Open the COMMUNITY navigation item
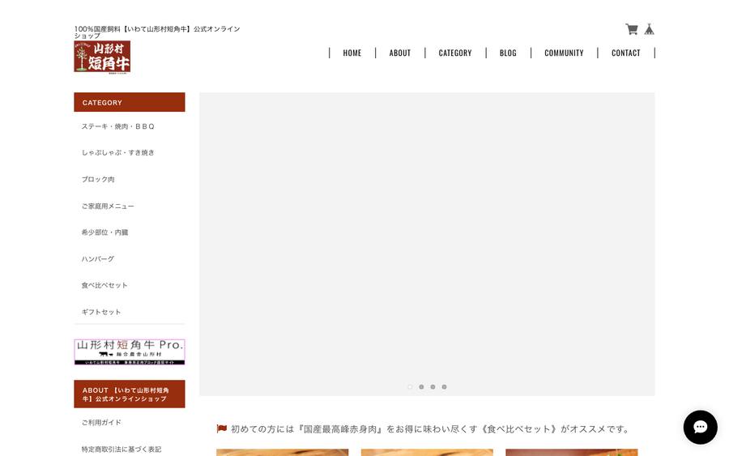729x456 pixels. (564, 53)
